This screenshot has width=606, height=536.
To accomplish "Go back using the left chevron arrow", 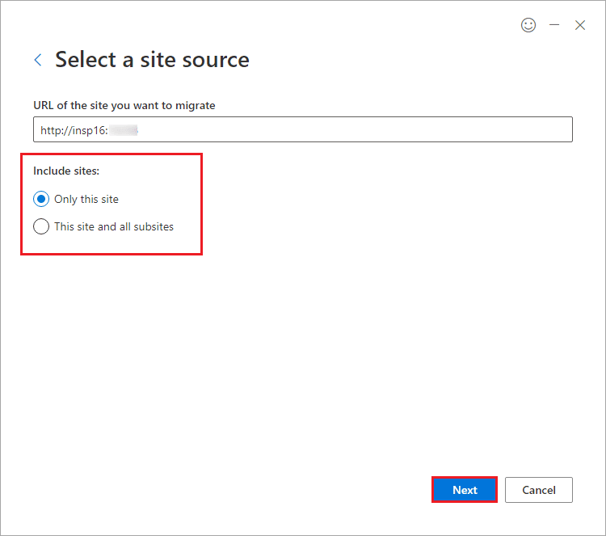I will pos(38,60).
